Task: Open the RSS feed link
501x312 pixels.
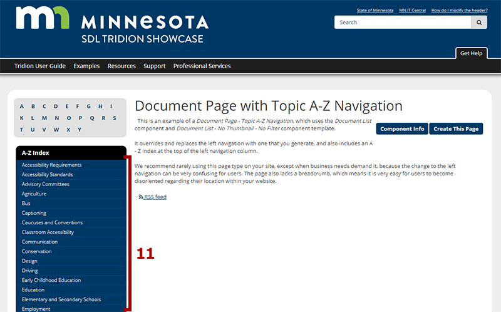Action: pyautogui.click(x=155, y=197)
